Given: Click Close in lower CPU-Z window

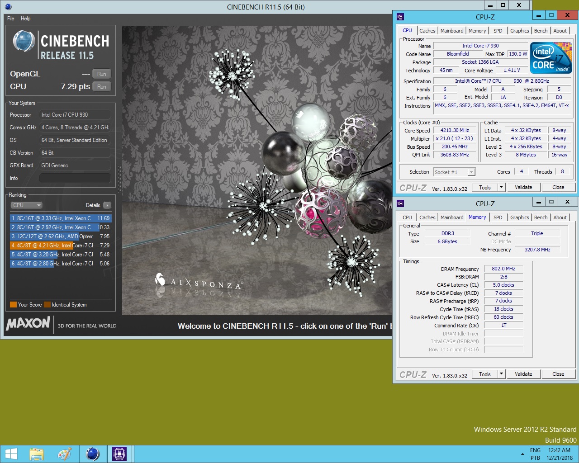Looking at the screenshot, I should 558,374.
